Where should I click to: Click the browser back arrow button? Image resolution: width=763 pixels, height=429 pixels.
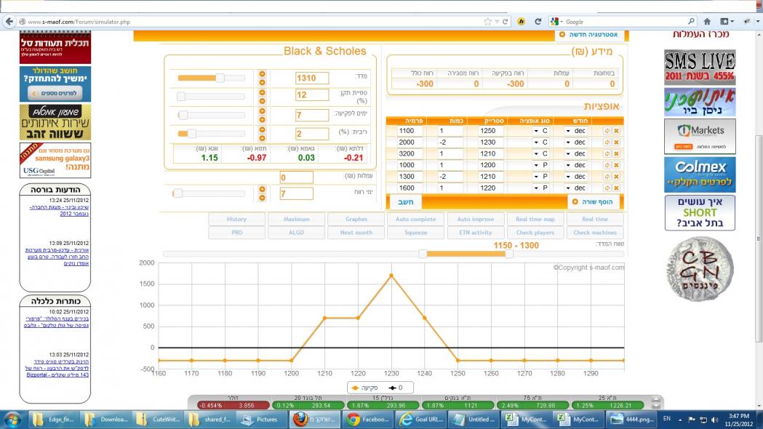point(9,22)
